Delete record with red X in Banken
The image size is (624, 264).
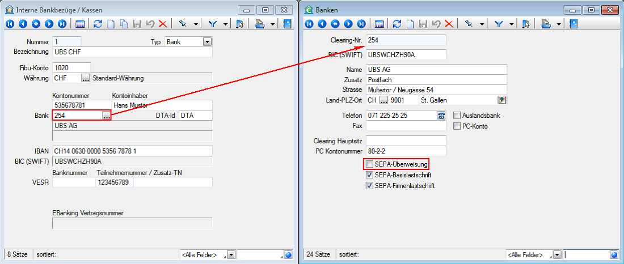pos(448,24)
